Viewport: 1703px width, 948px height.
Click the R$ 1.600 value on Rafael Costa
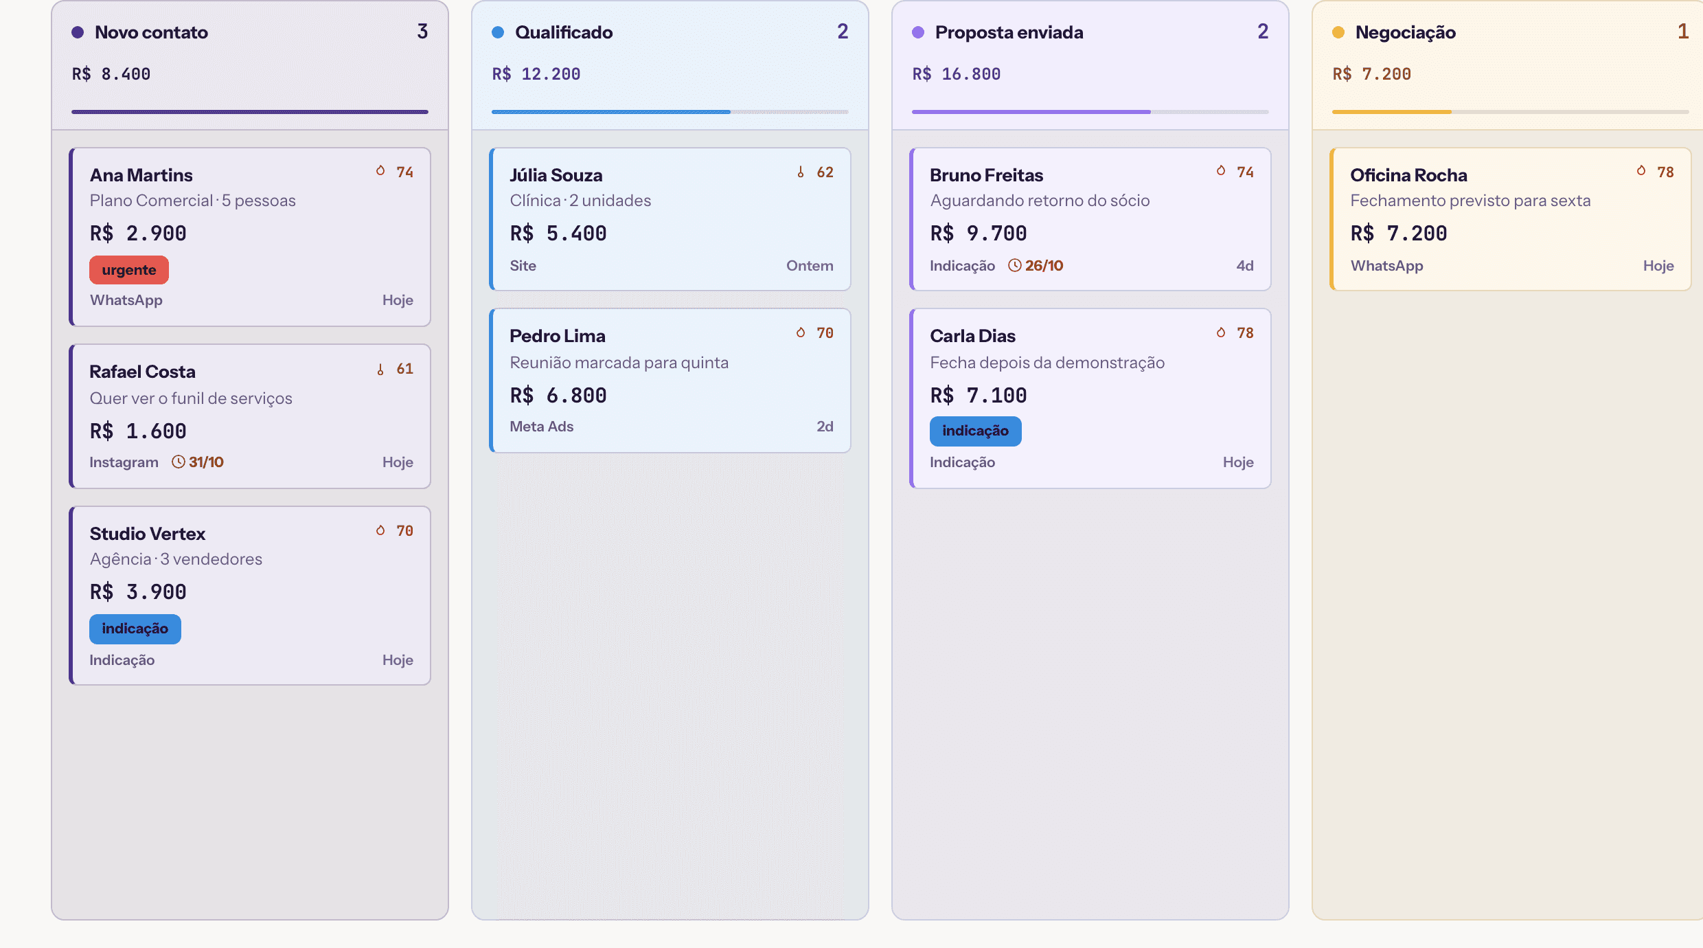click(138, 431)
